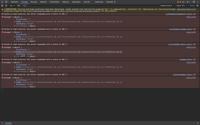The height and width of the screenshot is (125, 200).
Task: Click the warning count badge in top bar
Action: (x=184, y=2)
